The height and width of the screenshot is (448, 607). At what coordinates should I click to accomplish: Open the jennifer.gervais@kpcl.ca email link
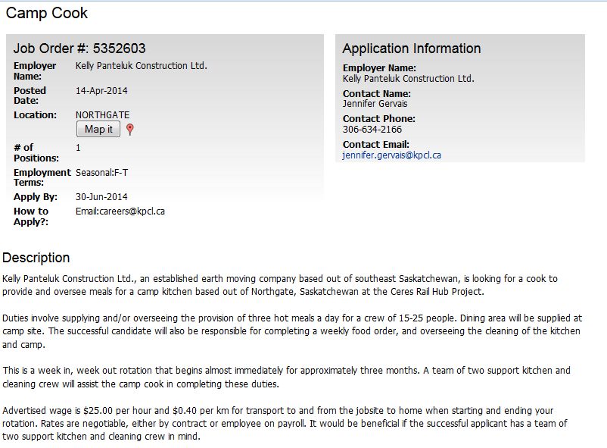(x=391, y=155)
